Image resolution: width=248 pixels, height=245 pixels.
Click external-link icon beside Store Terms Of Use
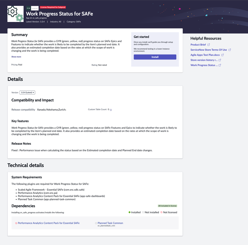[230, 50]
